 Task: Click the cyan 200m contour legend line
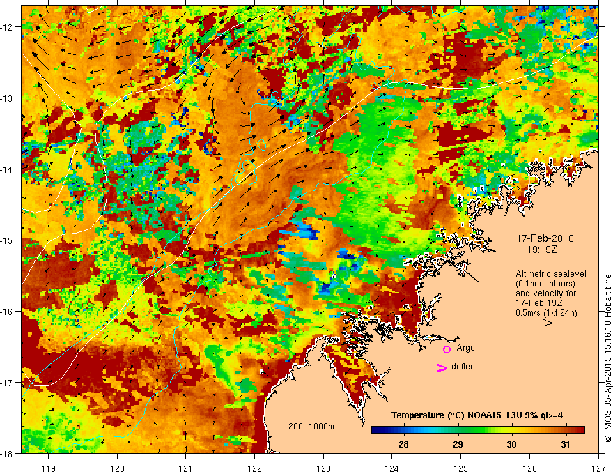tap(302, 434)
